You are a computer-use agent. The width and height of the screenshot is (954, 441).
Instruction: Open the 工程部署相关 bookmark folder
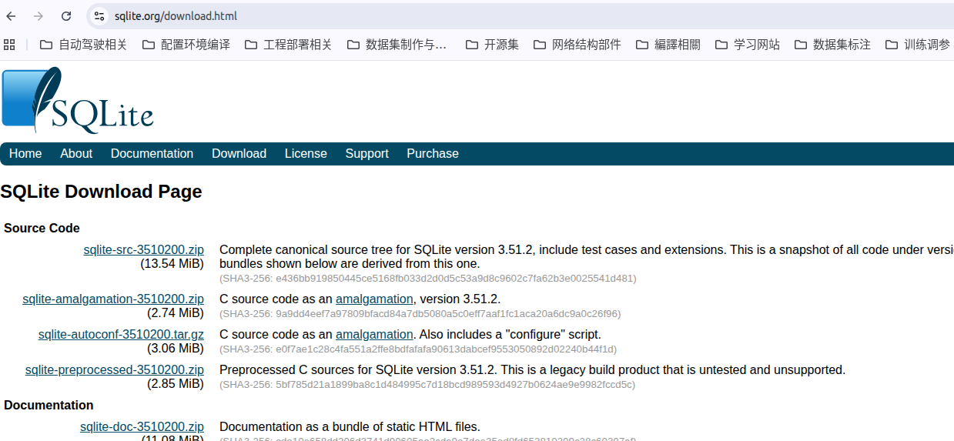pyautogui.click(x=288, y=45)
